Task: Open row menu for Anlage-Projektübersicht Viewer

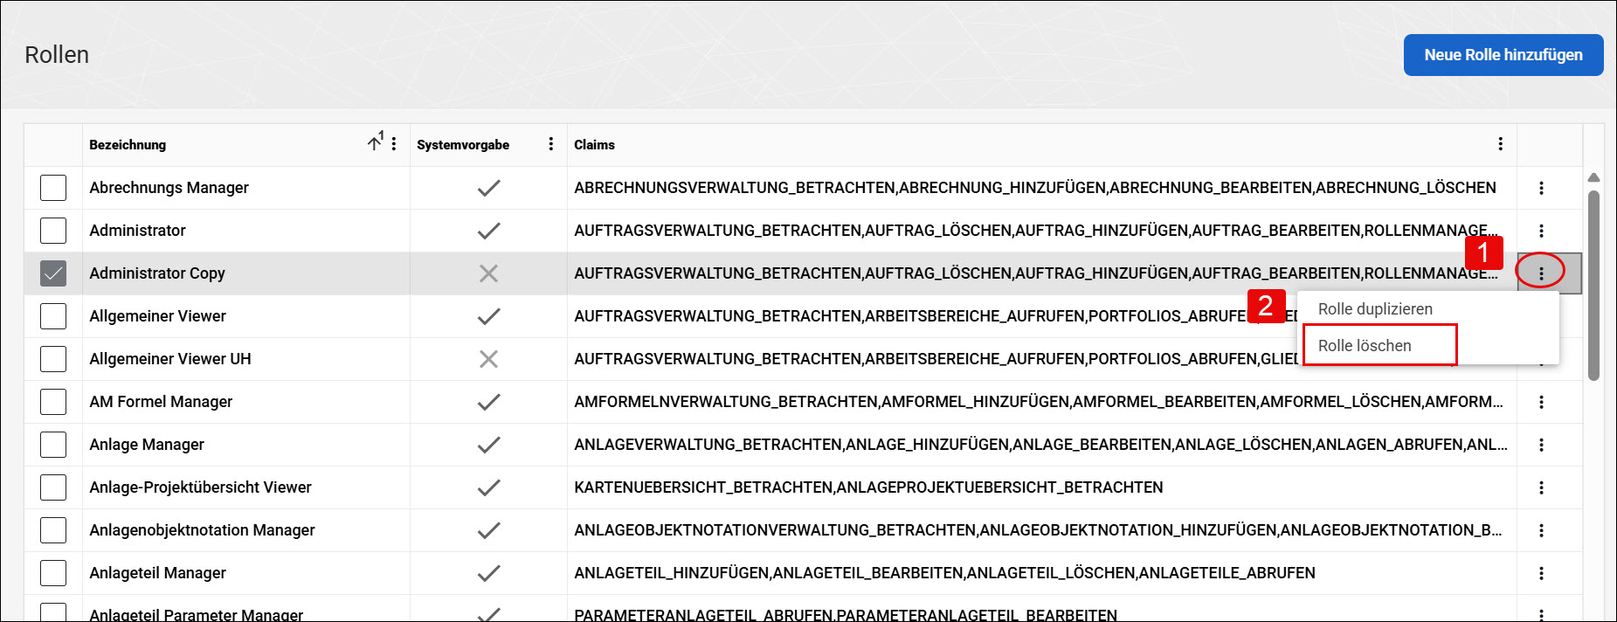Action: (1541, 487)
